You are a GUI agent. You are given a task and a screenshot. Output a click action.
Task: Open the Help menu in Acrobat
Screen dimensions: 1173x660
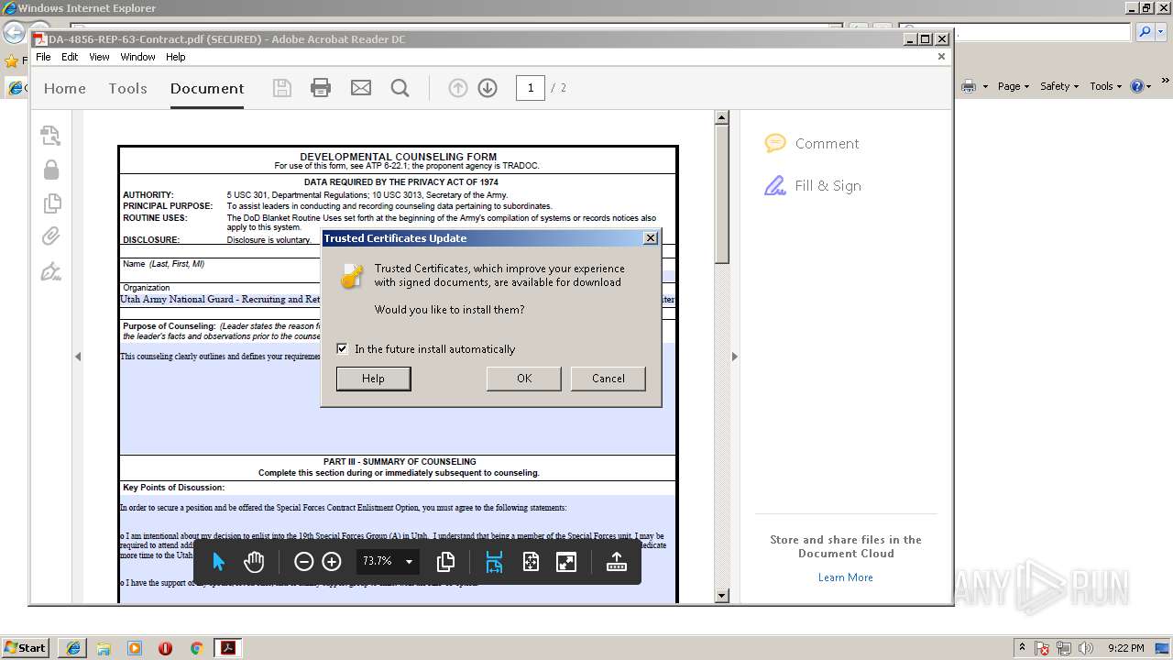pyautogui.click(x=175, y=57)
